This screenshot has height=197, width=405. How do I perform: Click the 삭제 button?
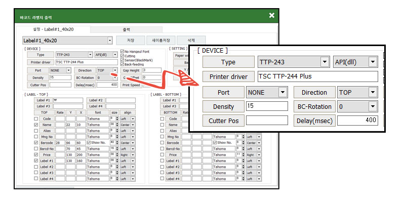(x=191, y=41)
